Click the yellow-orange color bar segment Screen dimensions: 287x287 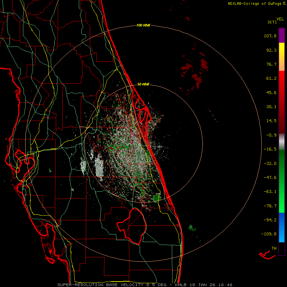tap(282, 57)
